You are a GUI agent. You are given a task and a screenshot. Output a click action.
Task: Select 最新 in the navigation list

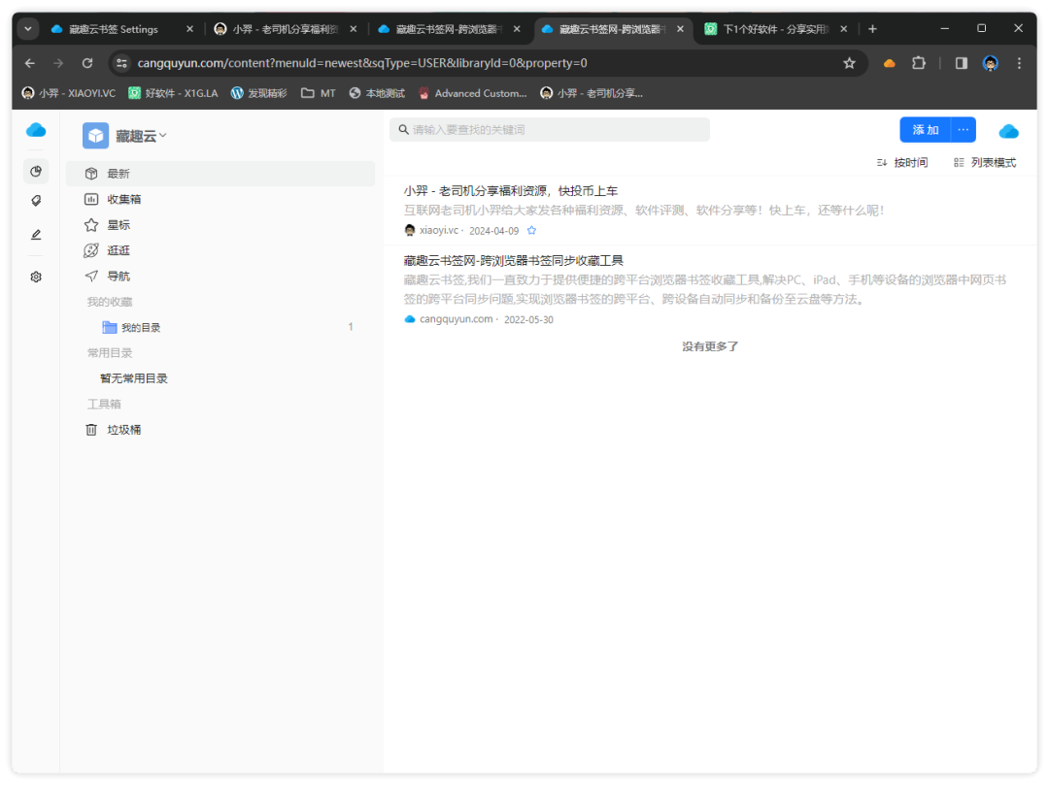pyautogui.click(x=220, y=174)
